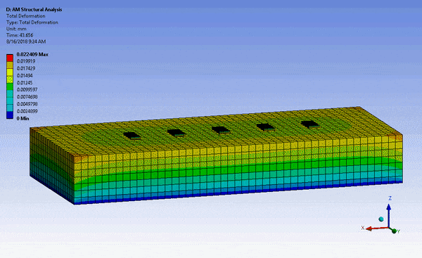Click the 'Type: Total Deformation' line
The width and height of the screenshot is (422, 258).
coord(32,22)
